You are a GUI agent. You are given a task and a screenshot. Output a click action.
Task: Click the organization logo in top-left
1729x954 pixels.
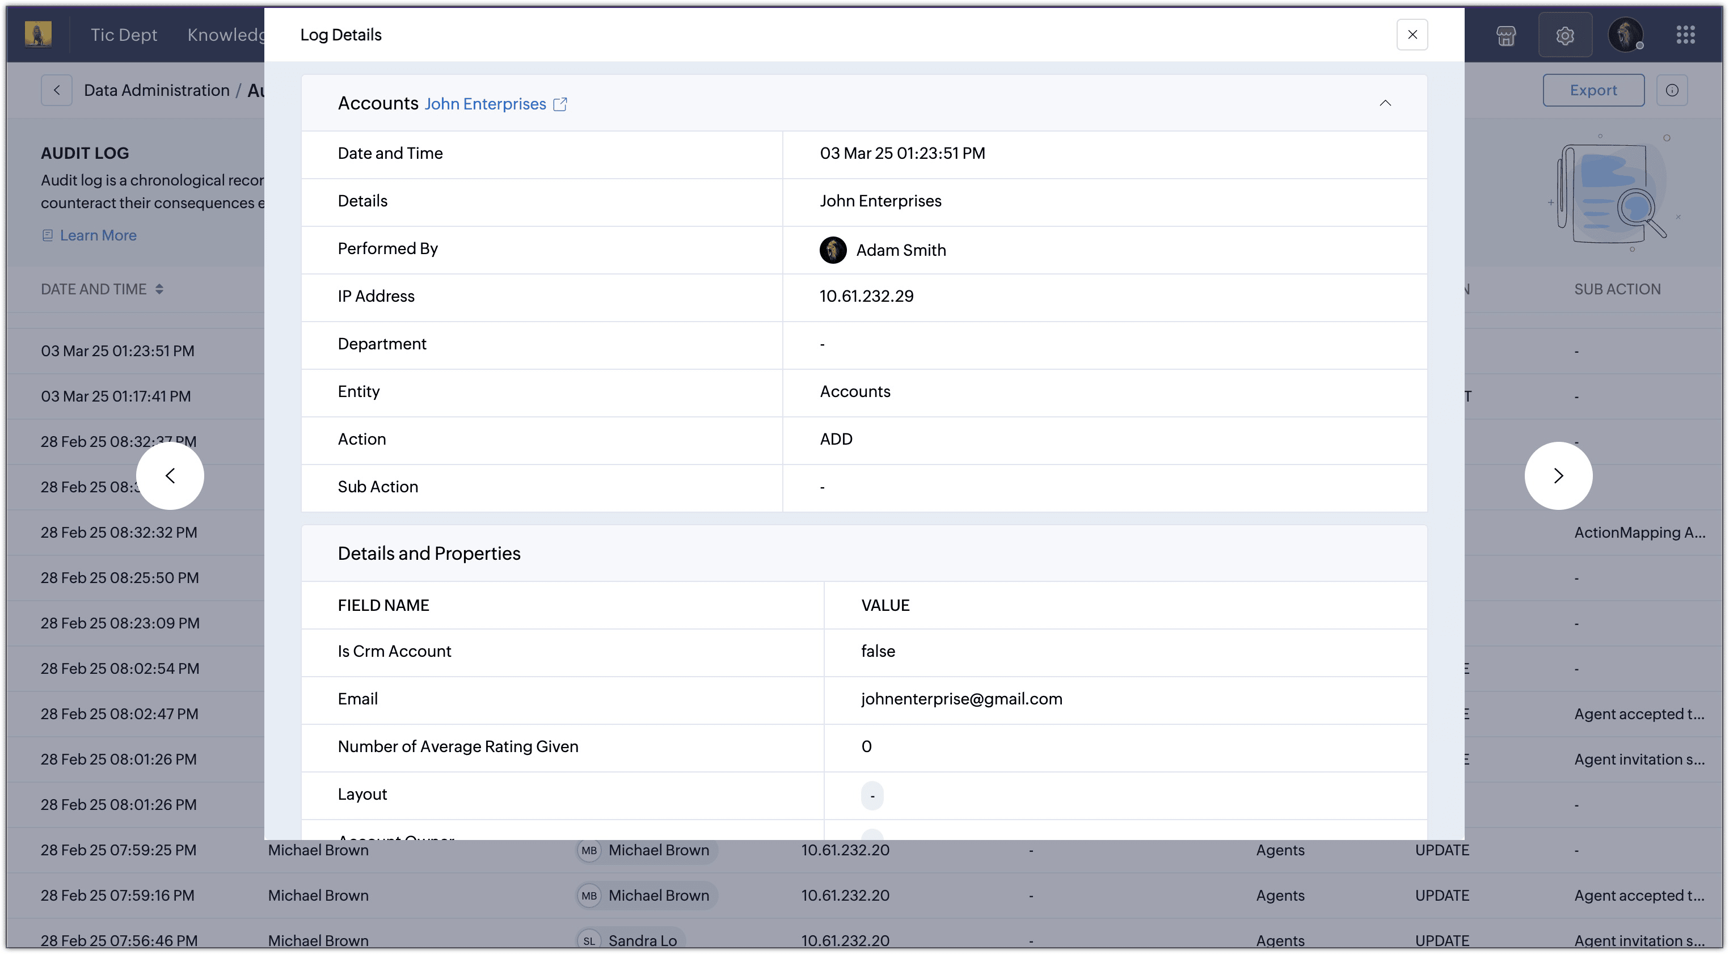click(x=38, y=34)
